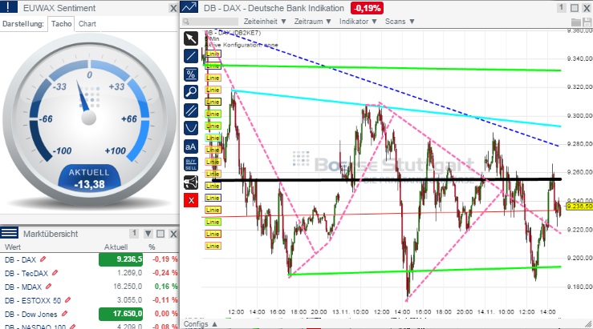Open the DB - DAX row in Marktübersicht
593x329 pixels.
click(x=89, y=259)
